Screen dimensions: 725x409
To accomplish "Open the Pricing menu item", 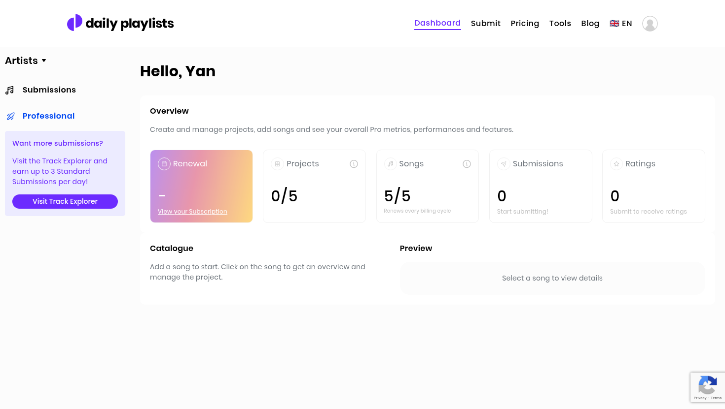I will click(x=525, y=24).
